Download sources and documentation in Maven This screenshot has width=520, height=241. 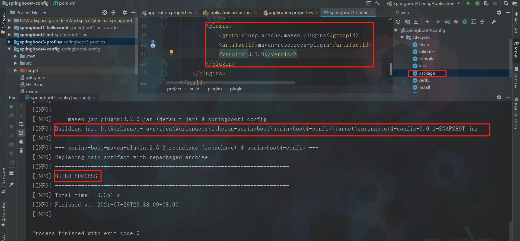coord(416,22)
